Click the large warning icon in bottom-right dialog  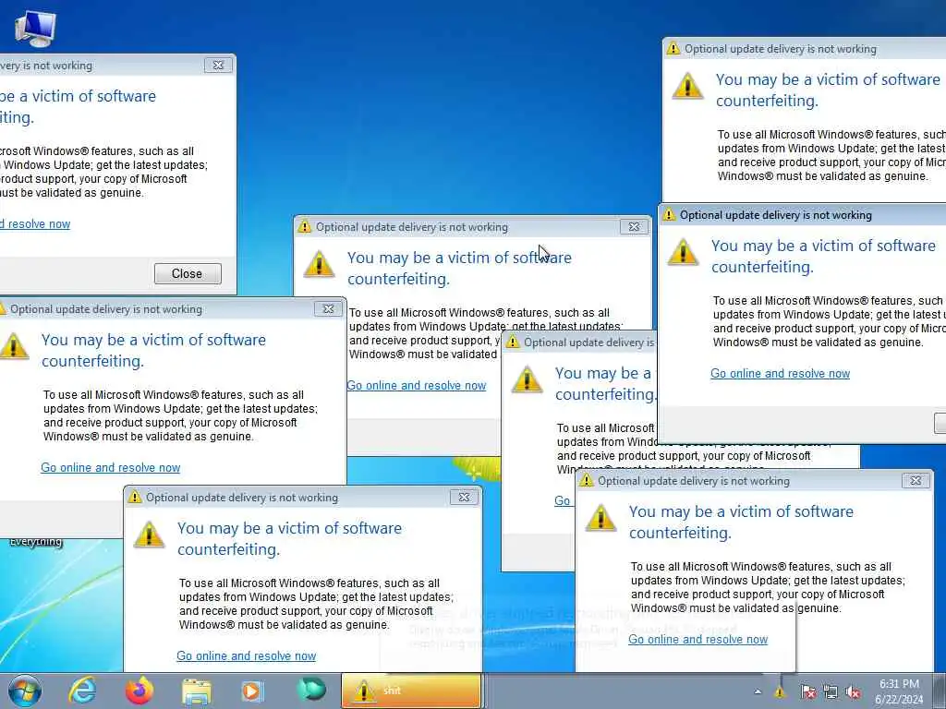click(x=600, y=518)
